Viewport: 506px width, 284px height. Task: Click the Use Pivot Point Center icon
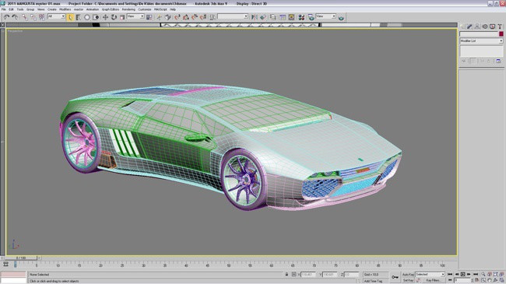coord(149,17)
